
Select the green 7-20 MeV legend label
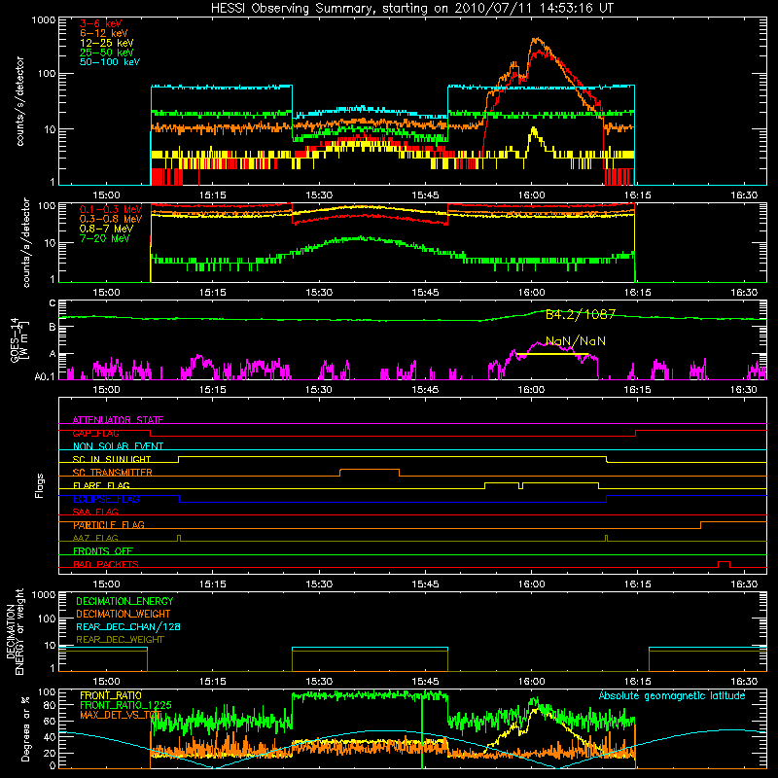point(105,238)
